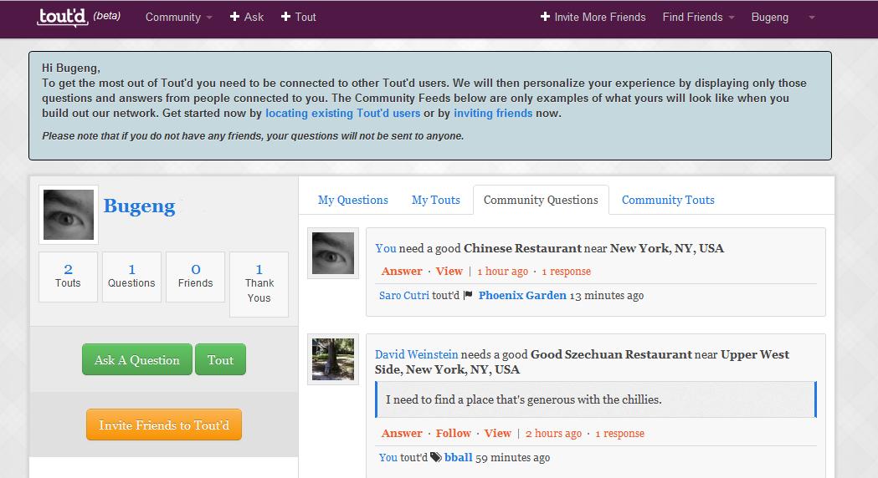This screenshot has height=478, width=878.
Task: Click the Bugeng username in header
Action: (769, 18)
